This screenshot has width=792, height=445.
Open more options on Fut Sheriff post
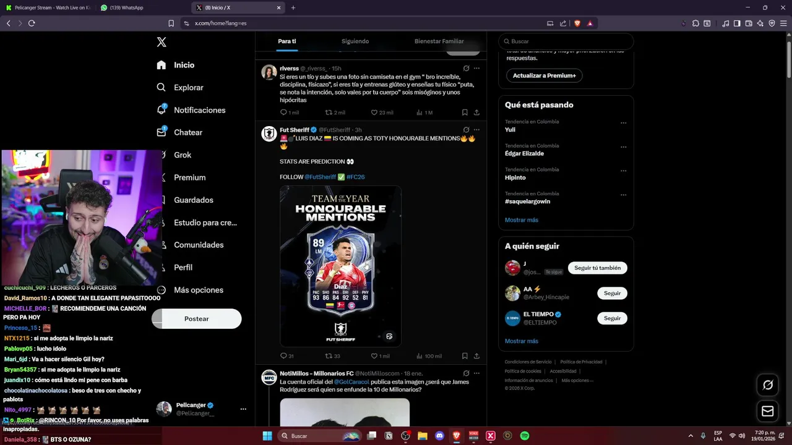click(x=476, y=130)
